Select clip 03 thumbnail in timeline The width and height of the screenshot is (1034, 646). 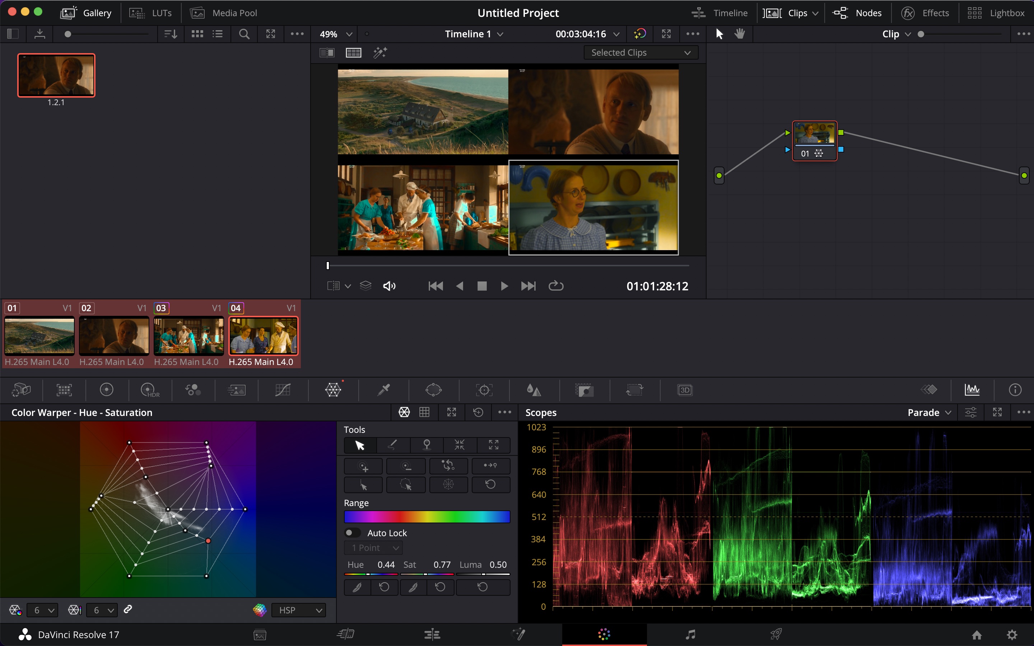point(188,336)
